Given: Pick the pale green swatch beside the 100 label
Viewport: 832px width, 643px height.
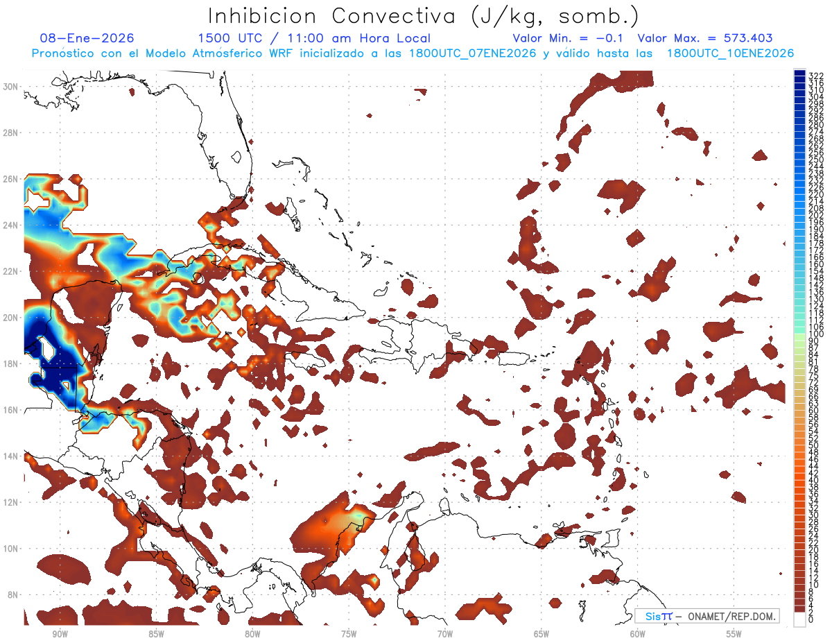Looking at the screenshot, I should click(x=799, y=336).
